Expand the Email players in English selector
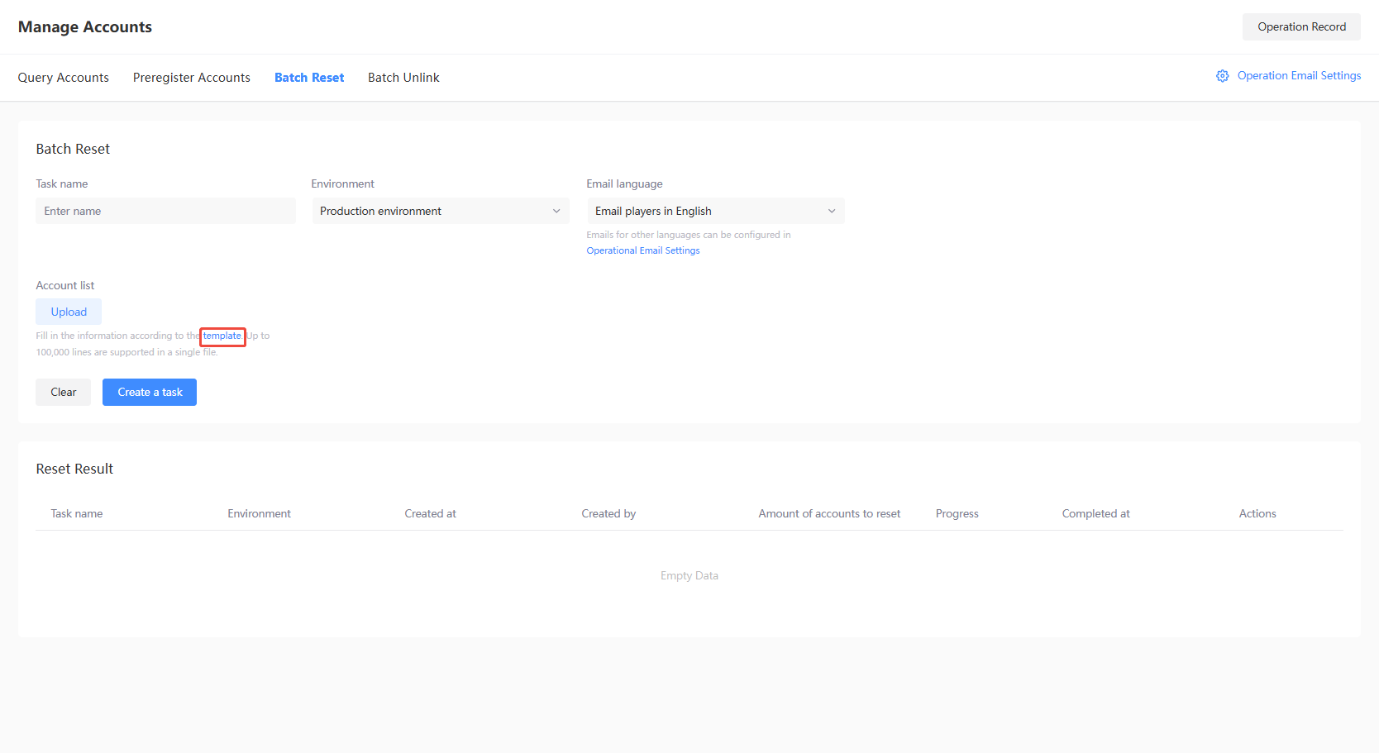1379x753 pixels. 715,212
